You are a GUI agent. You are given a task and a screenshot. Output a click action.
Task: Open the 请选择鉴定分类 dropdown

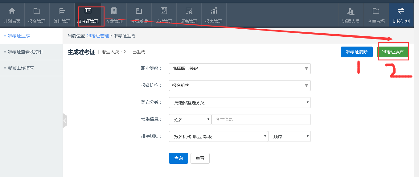click(x=240, y=102)
